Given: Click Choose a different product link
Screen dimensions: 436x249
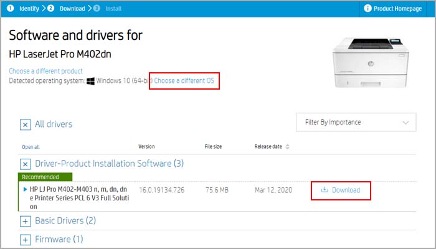Looking at the screenshot, I should (46, 71).
